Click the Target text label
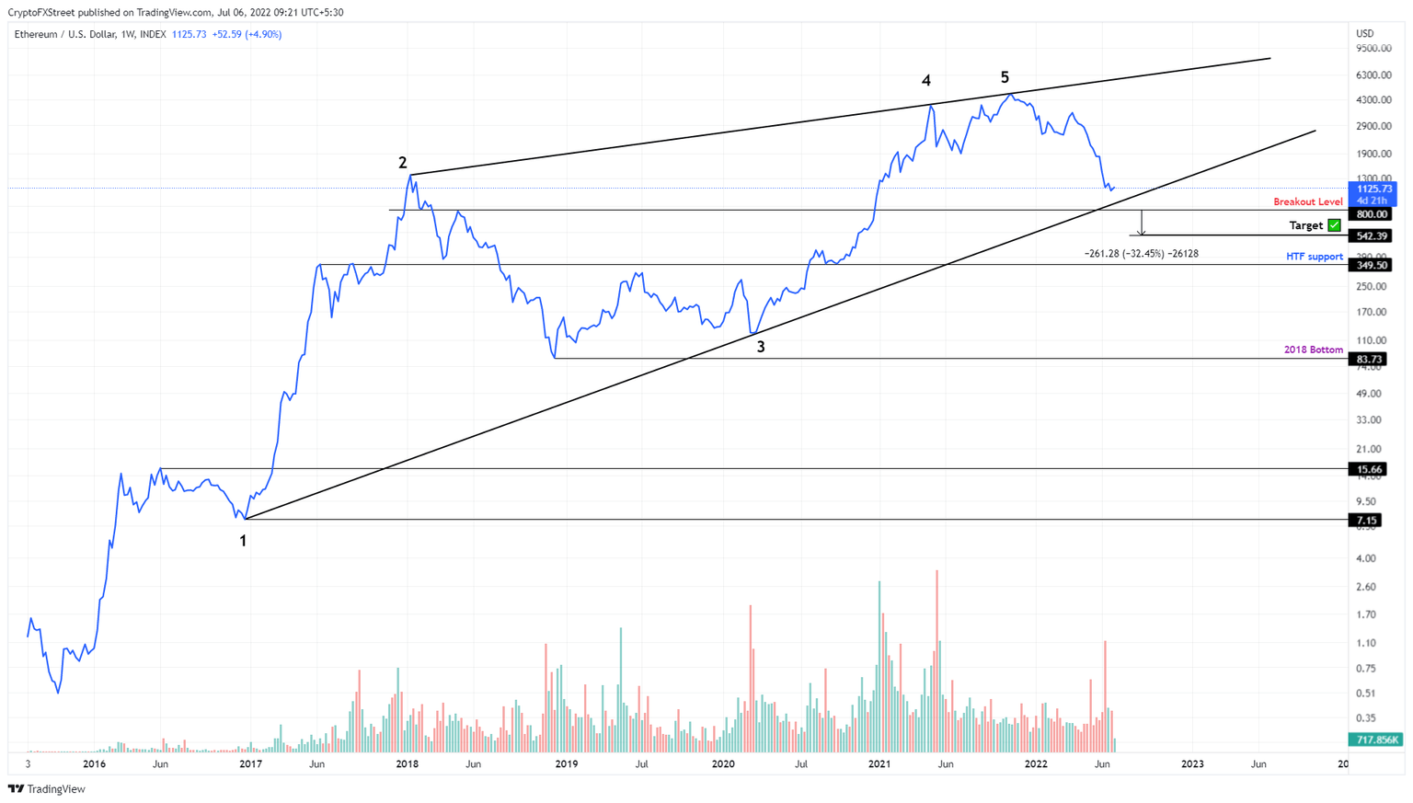Screen dimensions: 1413x803 click(x=1305, y=225)
